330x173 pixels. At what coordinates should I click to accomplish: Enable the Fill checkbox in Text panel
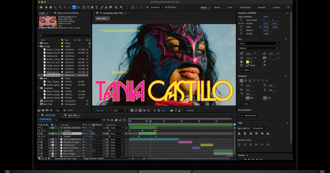pyautogui.click(x=241, y=62)
